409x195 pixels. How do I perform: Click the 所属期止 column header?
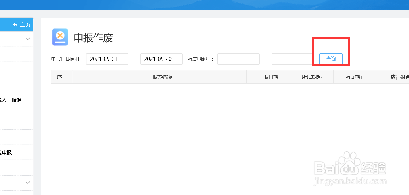point(355,77)
